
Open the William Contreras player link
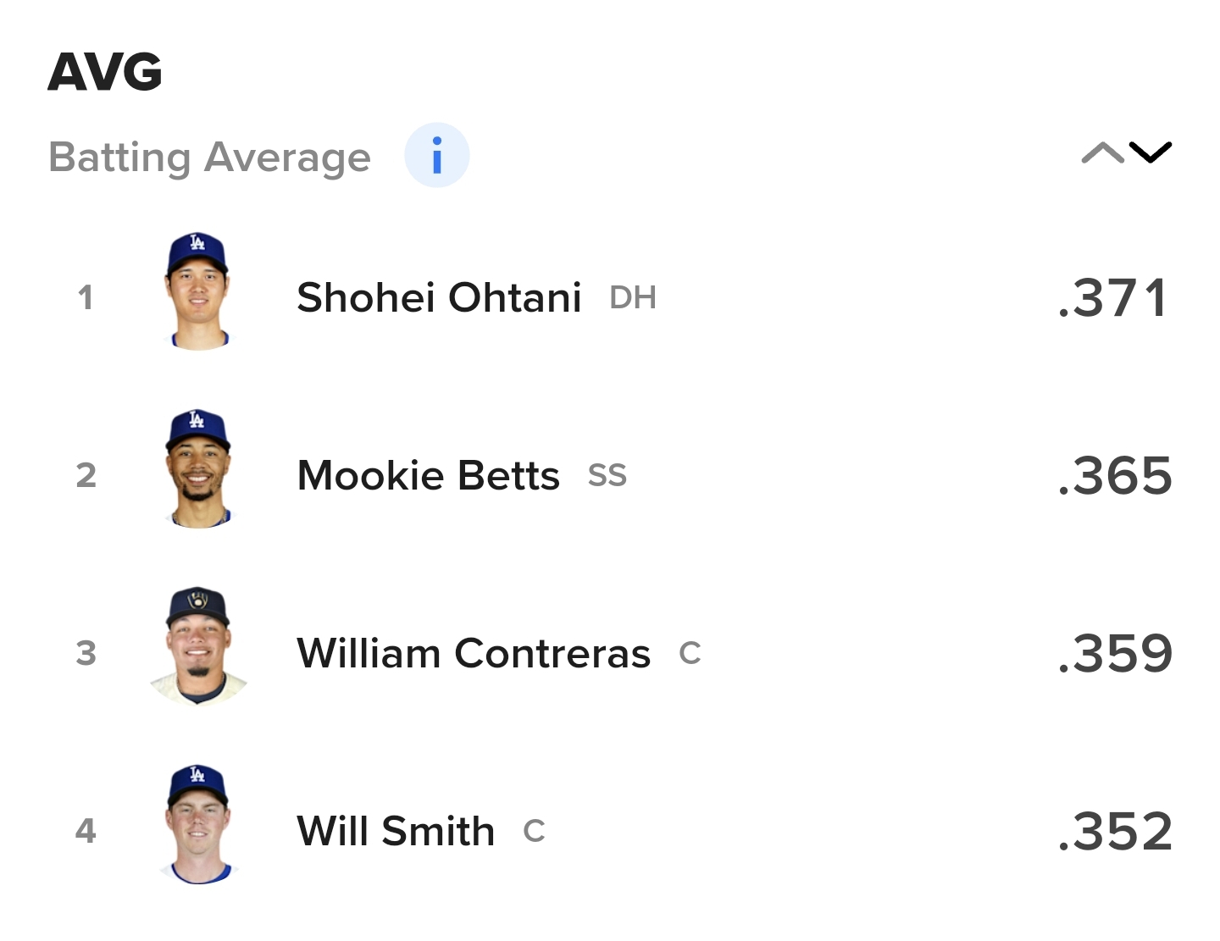(x=474, y=653)
